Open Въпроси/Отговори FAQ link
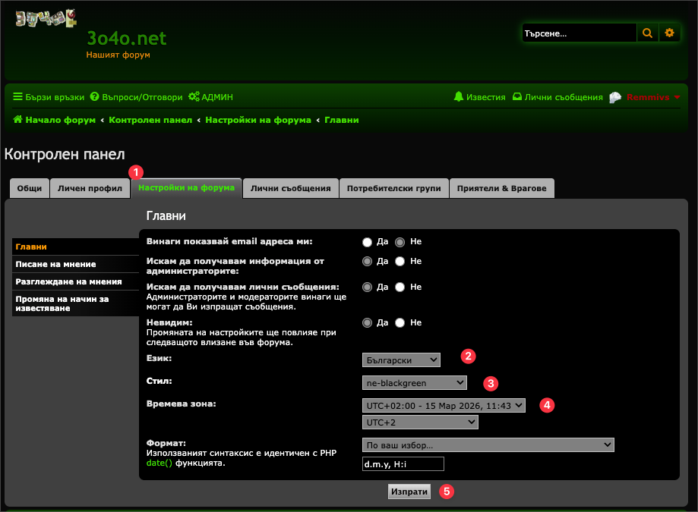This screenshot has height=512, width=698. point(136,97)
